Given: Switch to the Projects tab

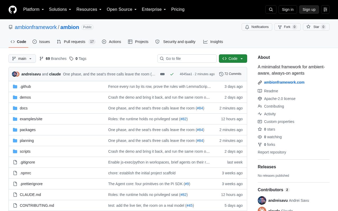Looking at the screenshot, I should click(x=138, y=42).
